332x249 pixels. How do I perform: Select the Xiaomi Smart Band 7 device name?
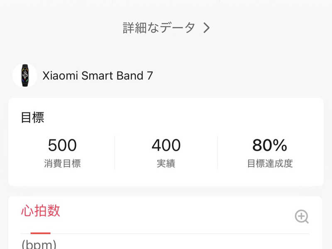coord(98,76)
